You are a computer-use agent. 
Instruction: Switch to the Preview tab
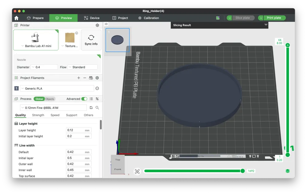[x=64, y=18]
